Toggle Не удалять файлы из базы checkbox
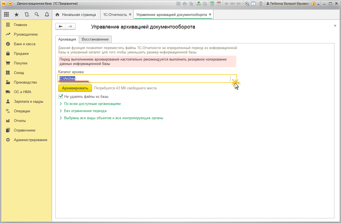341x223 pixels. [x=61, y=96]
